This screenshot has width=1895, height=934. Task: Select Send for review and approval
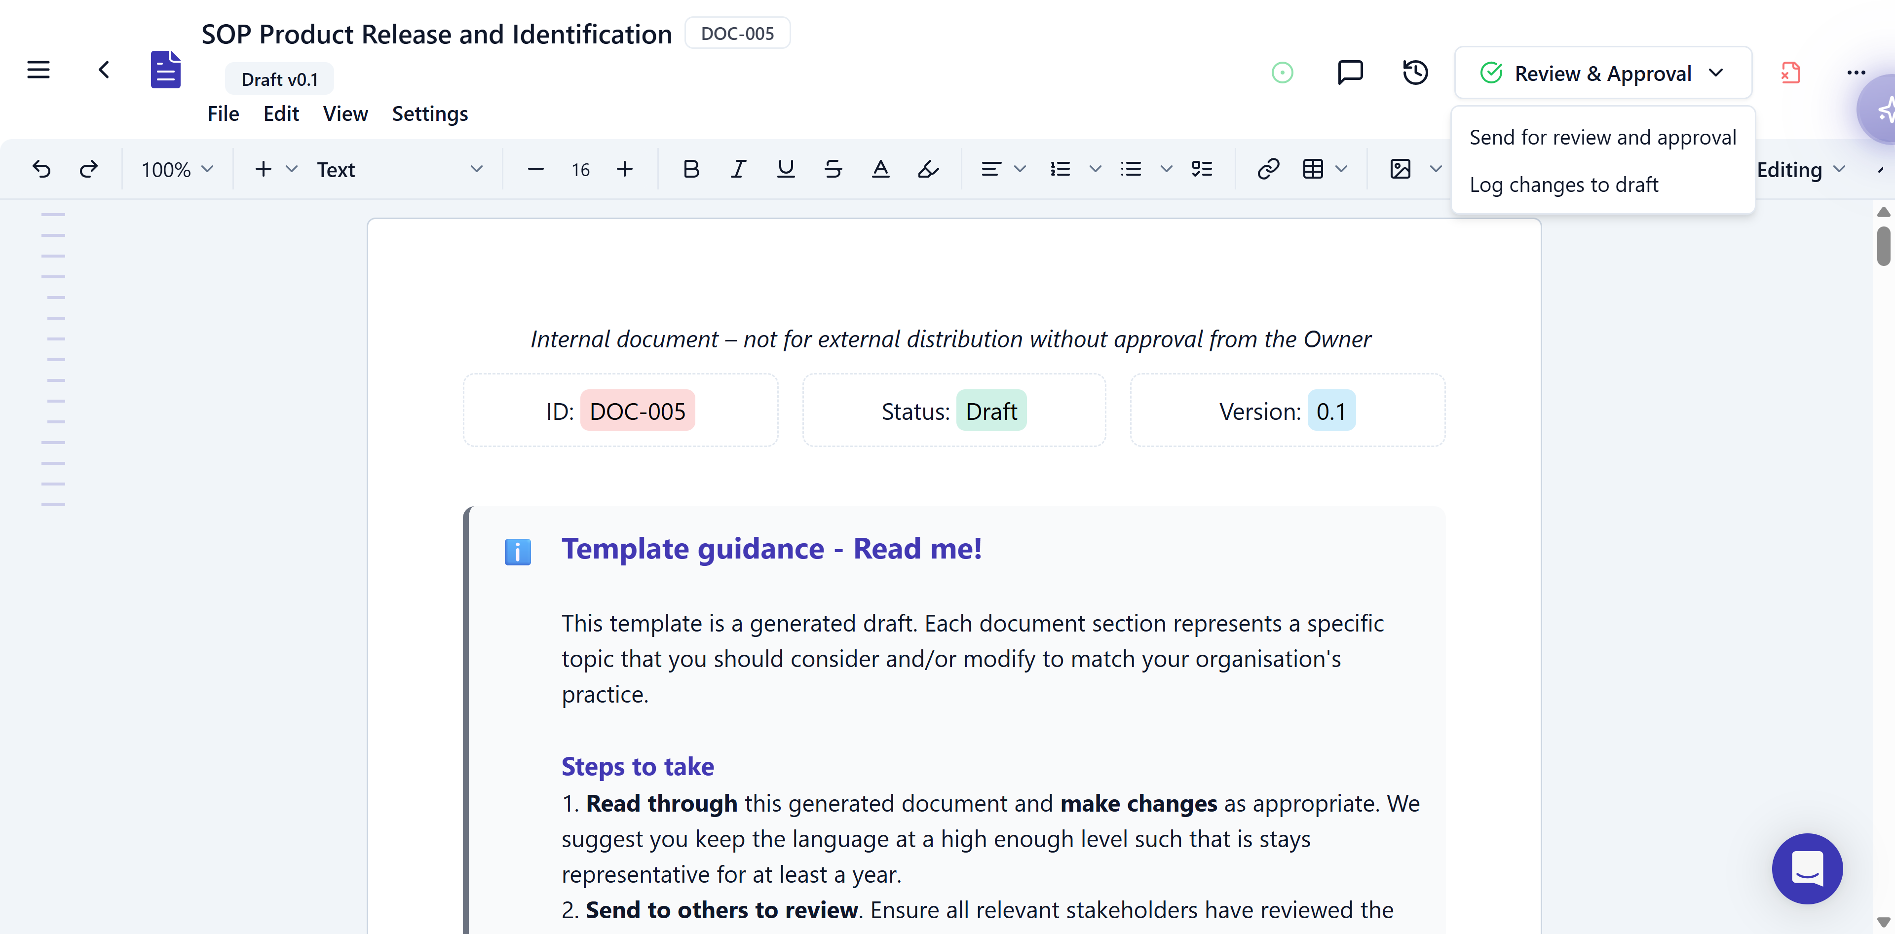pos(1602,138)
